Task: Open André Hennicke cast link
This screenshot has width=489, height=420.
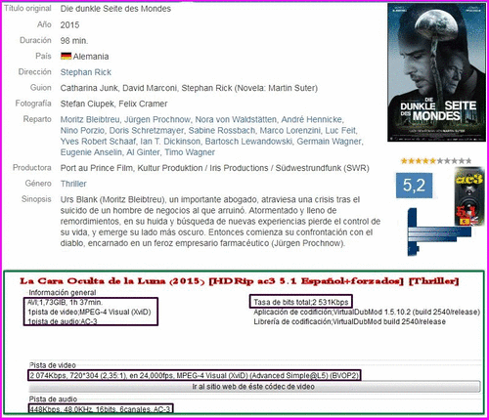Action: (x=312, y=119)
